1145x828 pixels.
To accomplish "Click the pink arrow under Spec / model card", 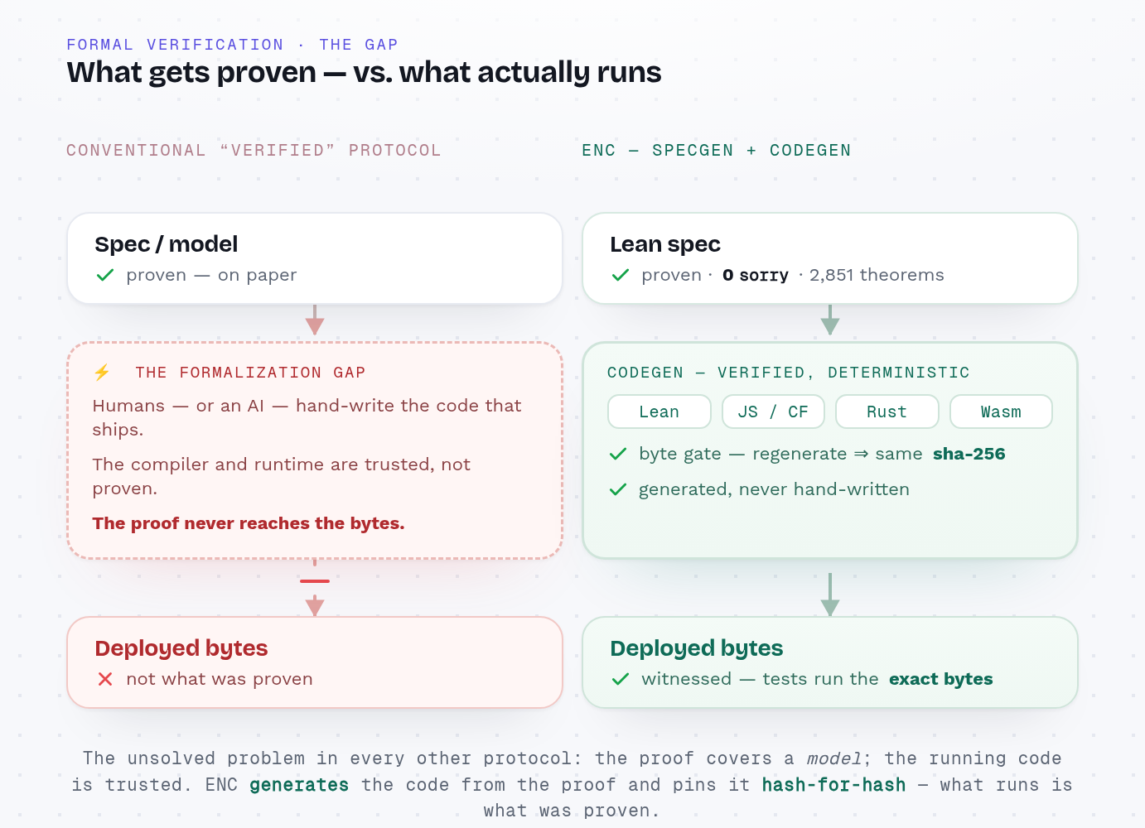I will (x=315, y=320).
